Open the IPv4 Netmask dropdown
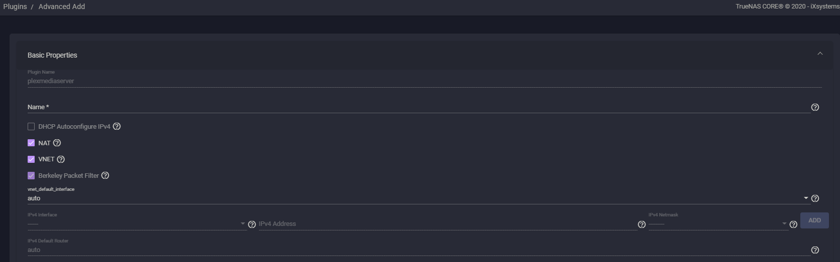 coord(717,224)
